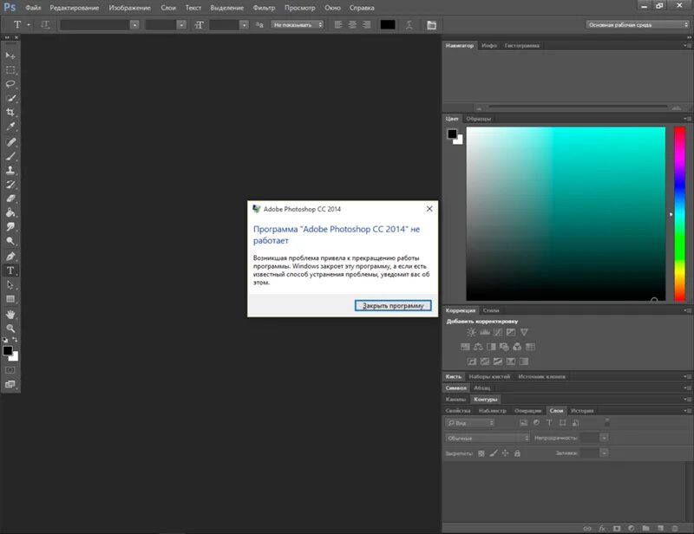This screenshot has width=694, height=534.
Task: Change the screen mode at toolbox bottom
Action: tap(10, 384)
